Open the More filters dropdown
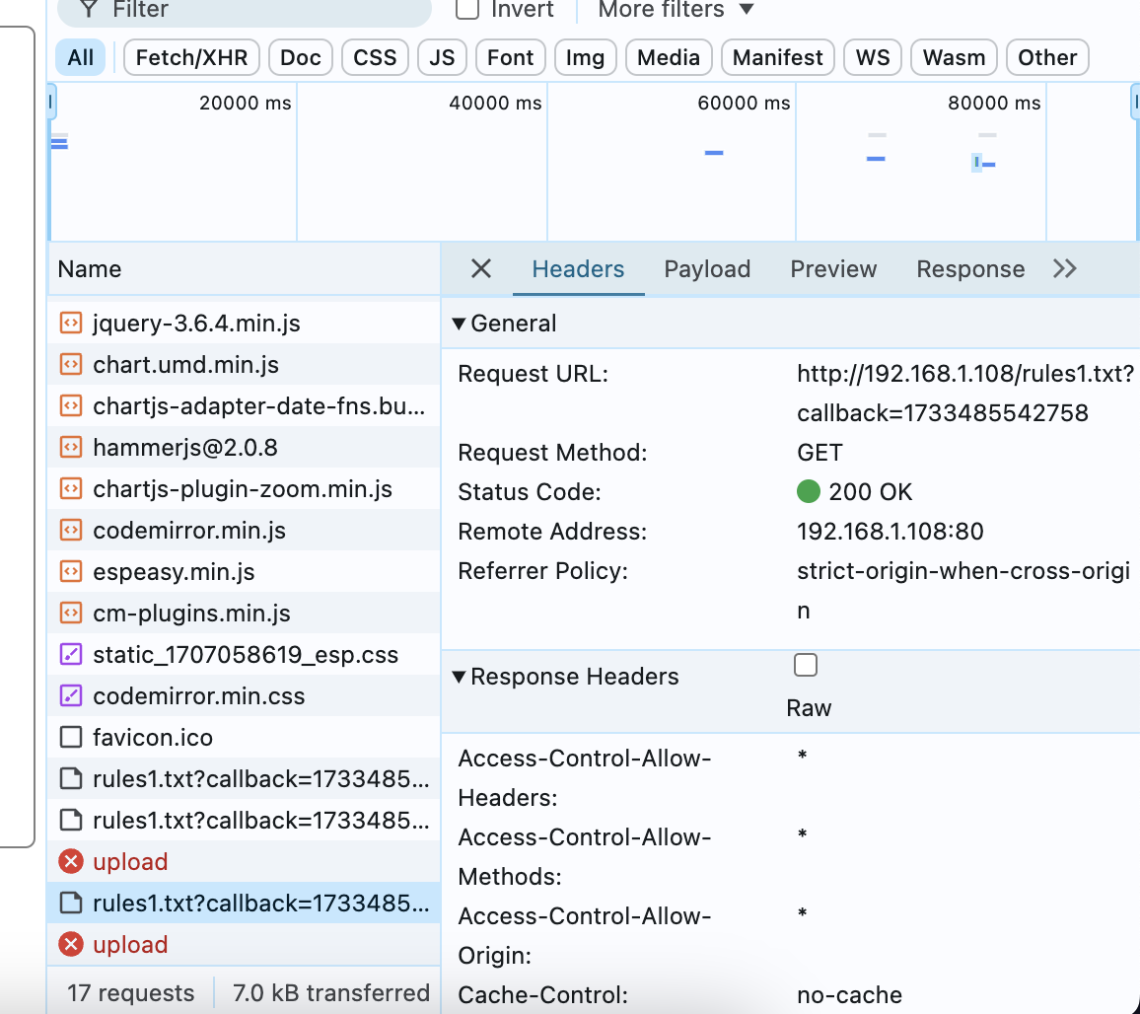Image resolution: width=1140 pixels, height=1014 pixels. (x=676, y=10)
